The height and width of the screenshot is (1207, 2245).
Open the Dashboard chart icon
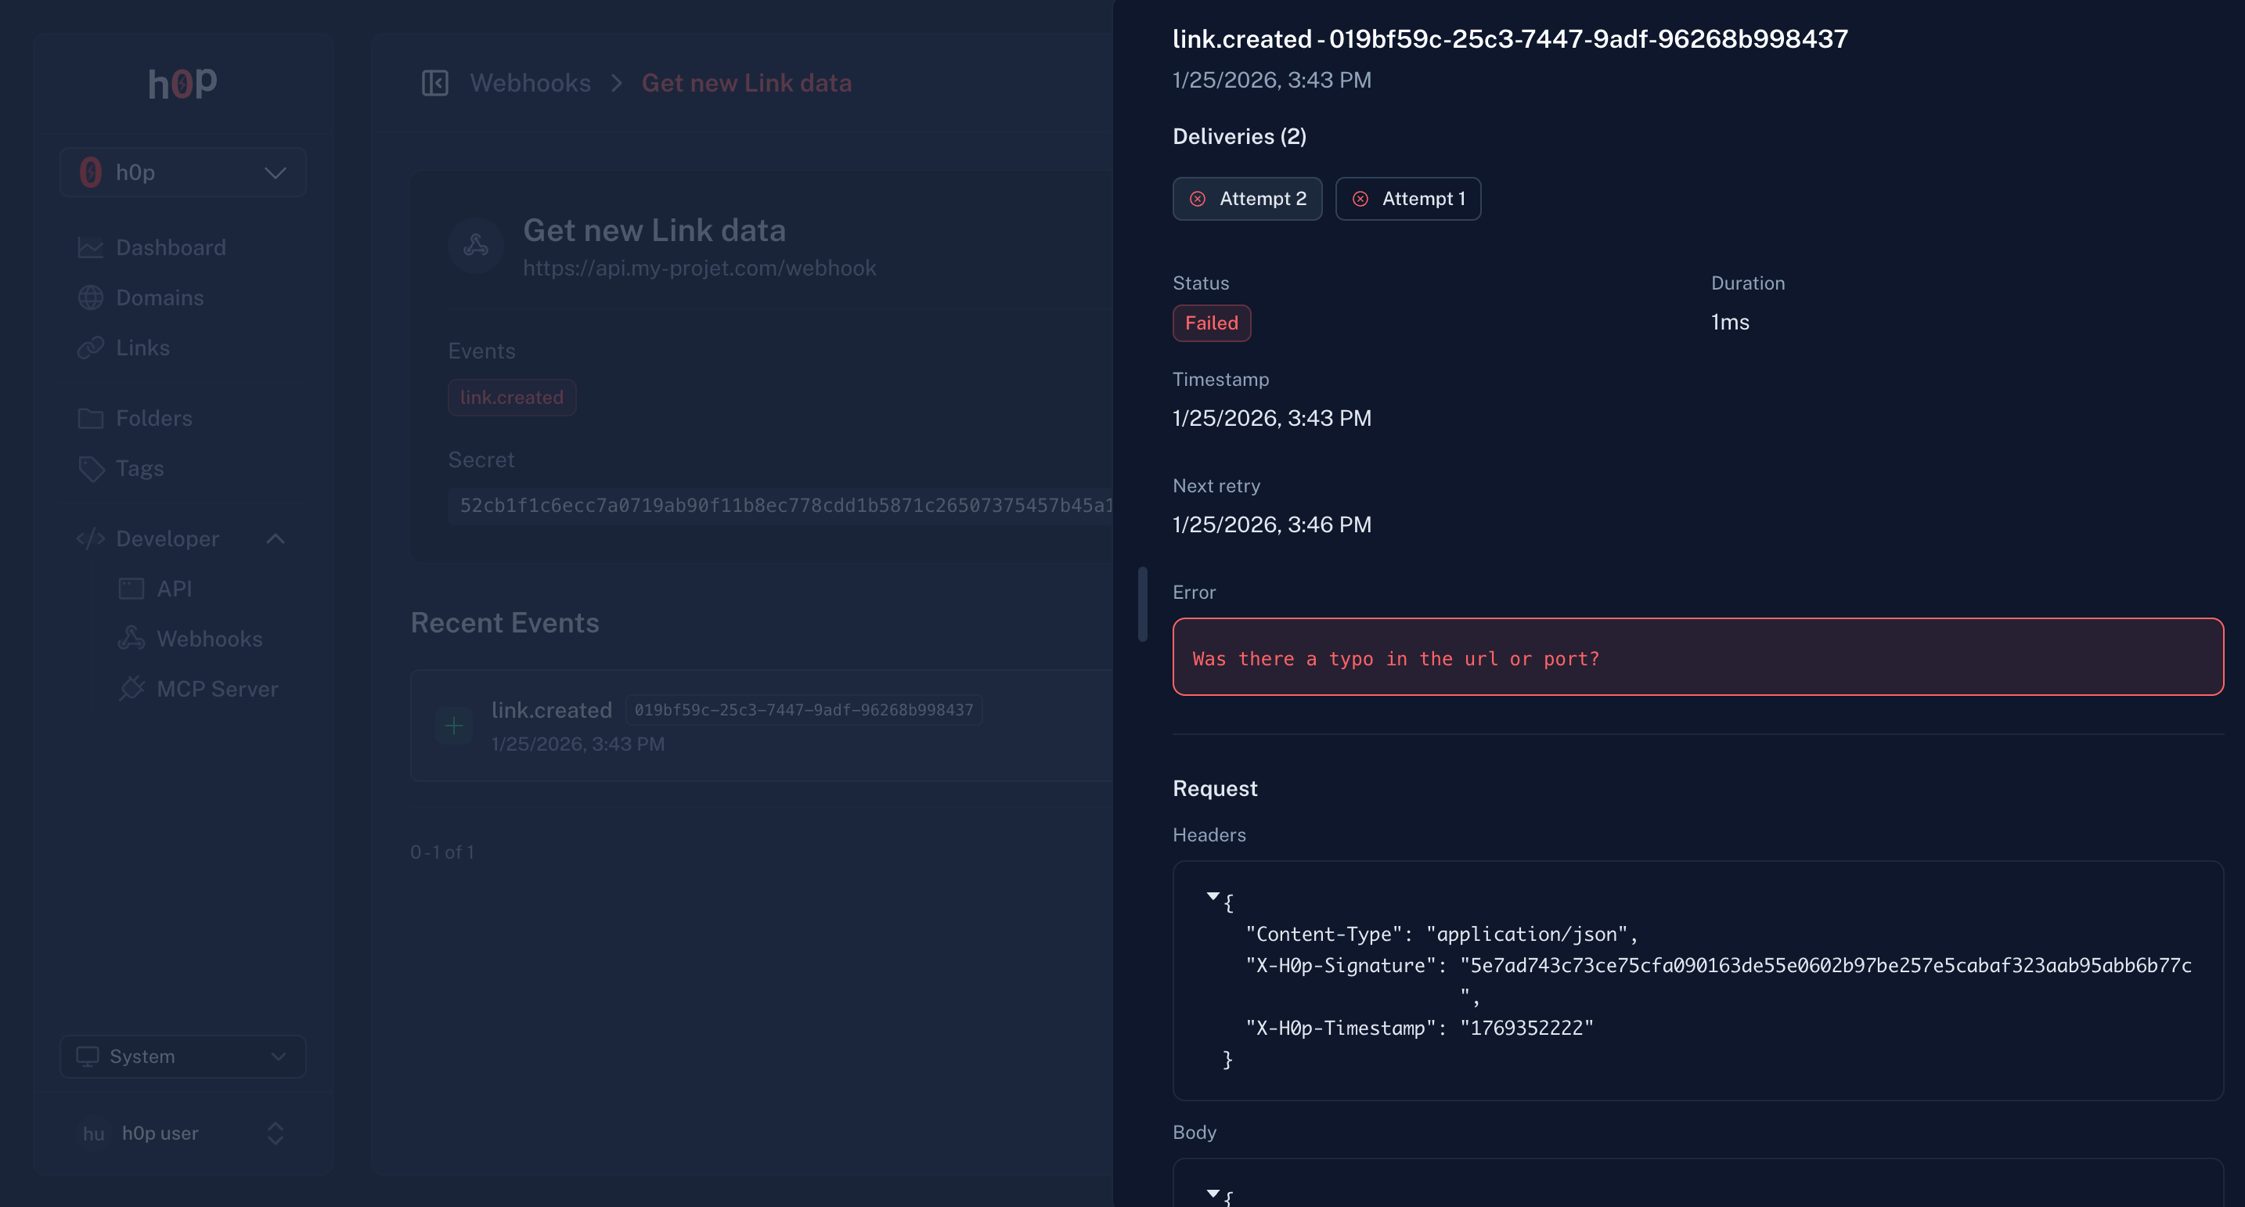click(90, 247)
